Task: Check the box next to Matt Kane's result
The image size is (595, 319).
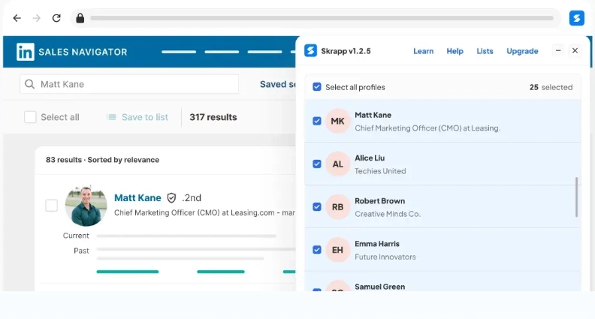Action: pos(52,205)
